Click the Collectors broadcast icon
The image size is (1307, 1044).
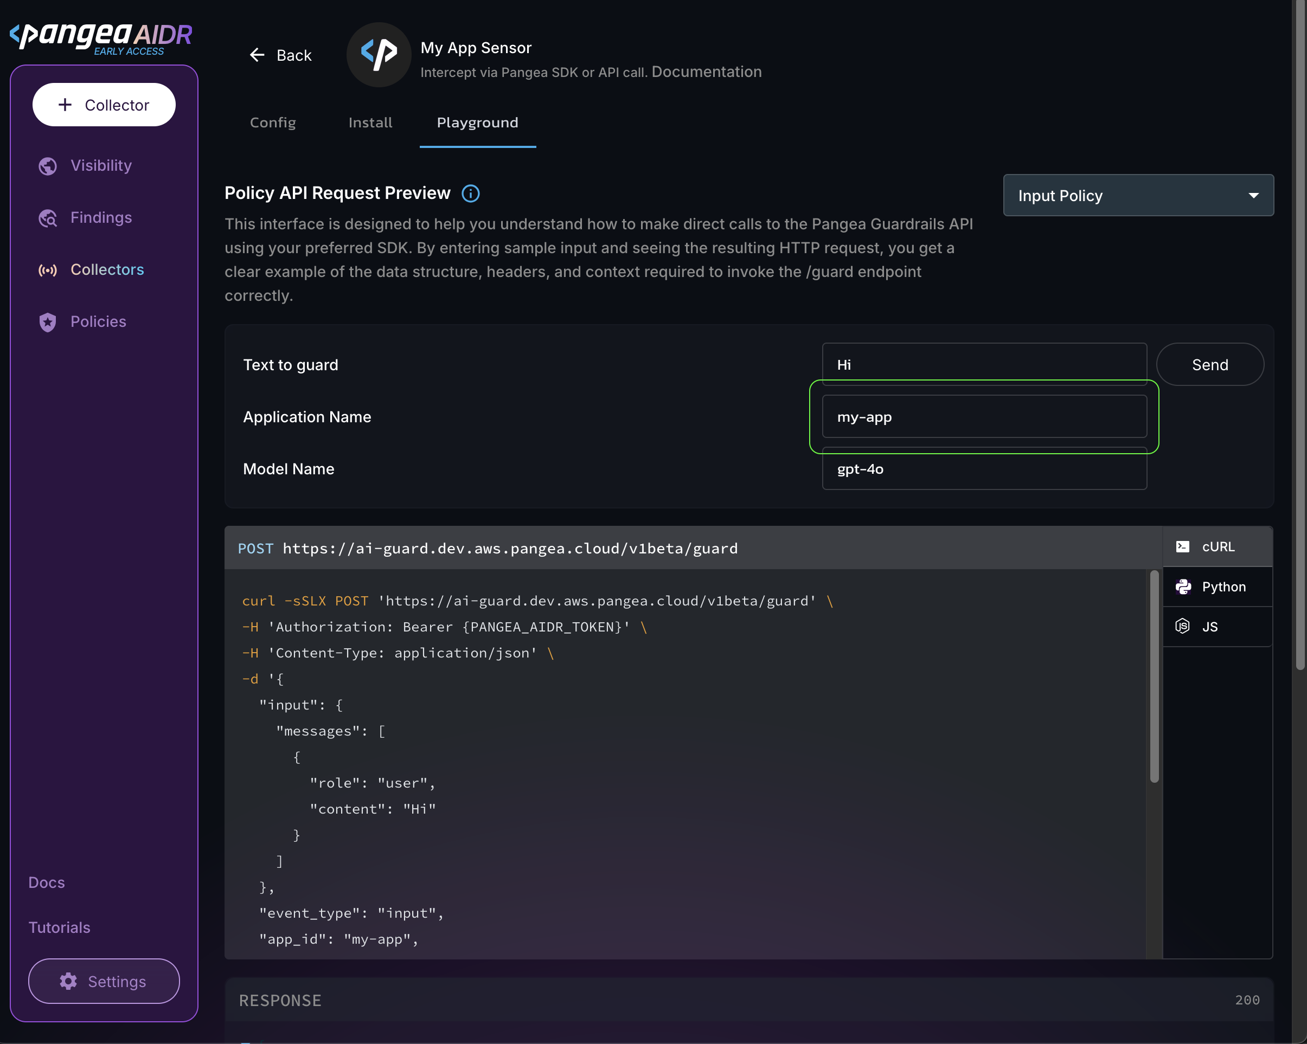tap(48, 270)
